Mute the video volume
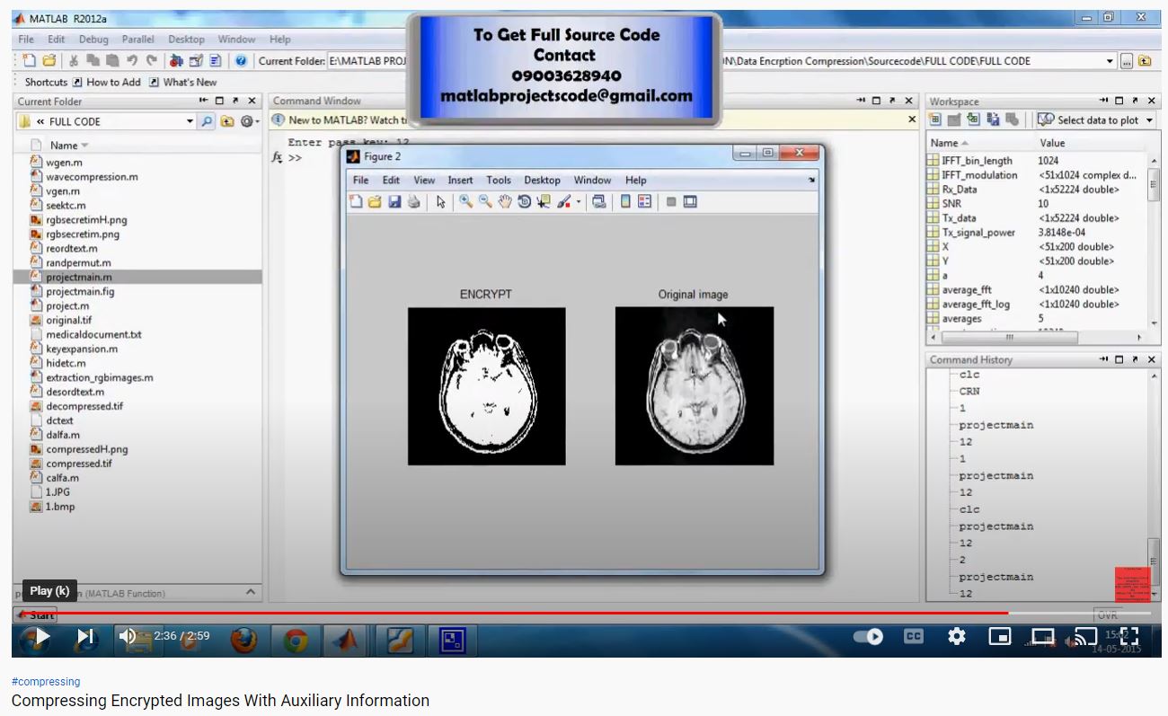 [x=128, y=636]
